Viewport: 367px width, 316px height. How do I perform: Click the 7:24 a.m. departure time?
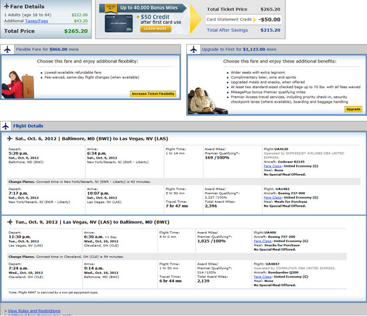pos(18,268)
